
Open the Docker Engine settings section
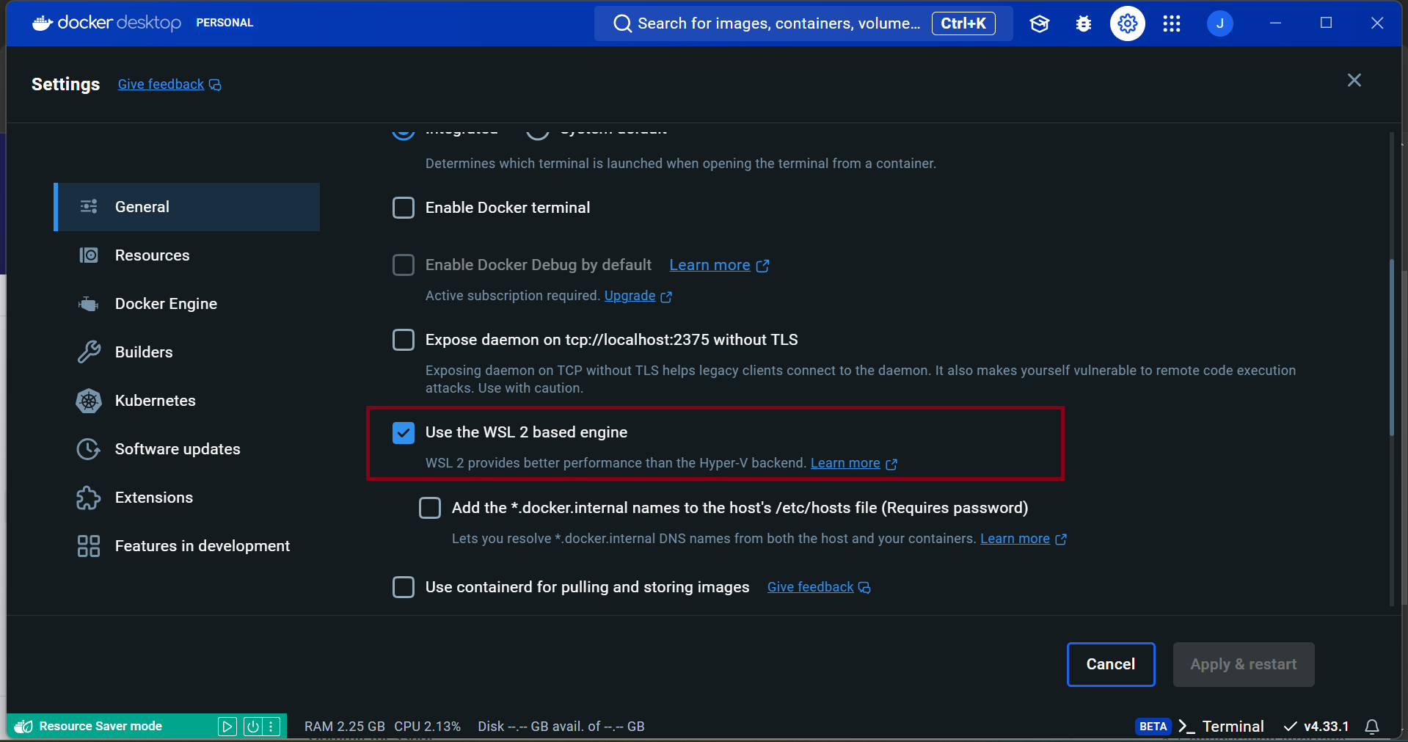click(x=187, y=304)
